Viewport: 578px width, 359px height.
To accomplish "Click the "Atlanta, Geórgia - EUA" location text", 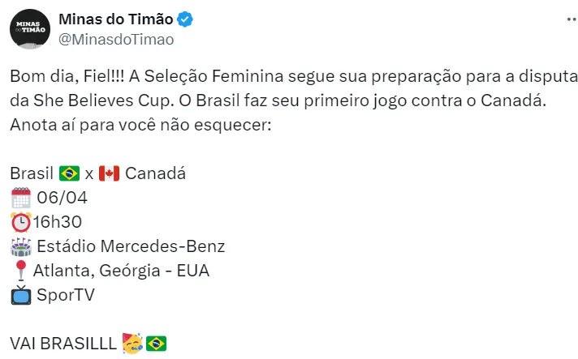I will pyautogui.click(x=121, y=271).
